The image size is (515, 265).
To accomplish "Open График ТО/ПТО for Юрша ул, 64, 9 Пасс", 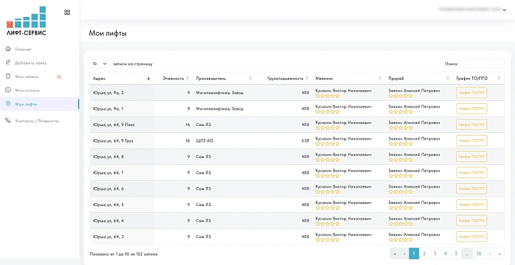I will click(472, 125).
